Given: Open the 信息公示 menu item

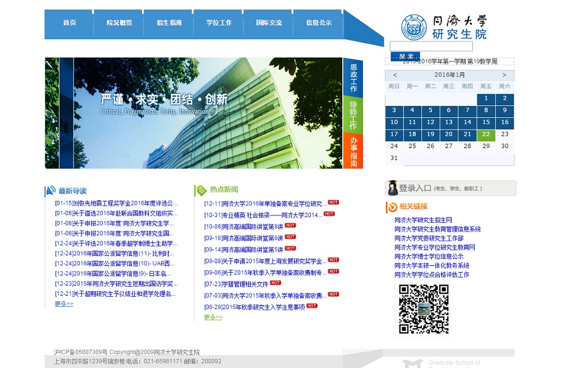Looking at the screenshot, I should pos(319,22).
